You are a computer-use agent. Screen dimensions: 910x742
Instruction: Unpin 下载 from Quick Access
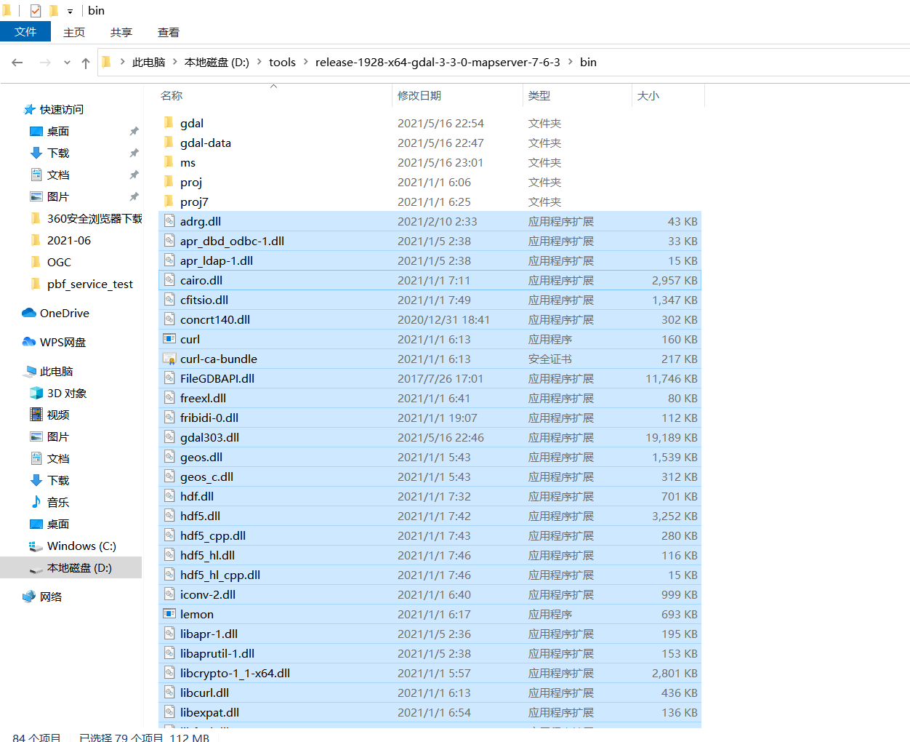coord(134,153)
